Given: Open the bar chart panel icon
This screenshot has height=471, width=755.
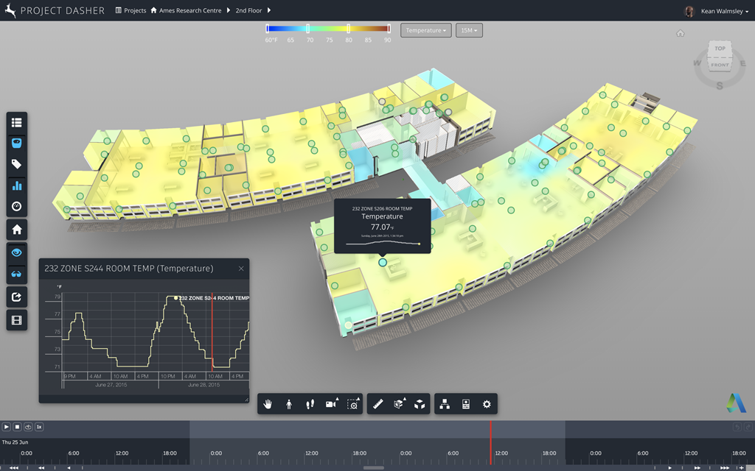Looking at the screenshot, I should click(17, 185).
